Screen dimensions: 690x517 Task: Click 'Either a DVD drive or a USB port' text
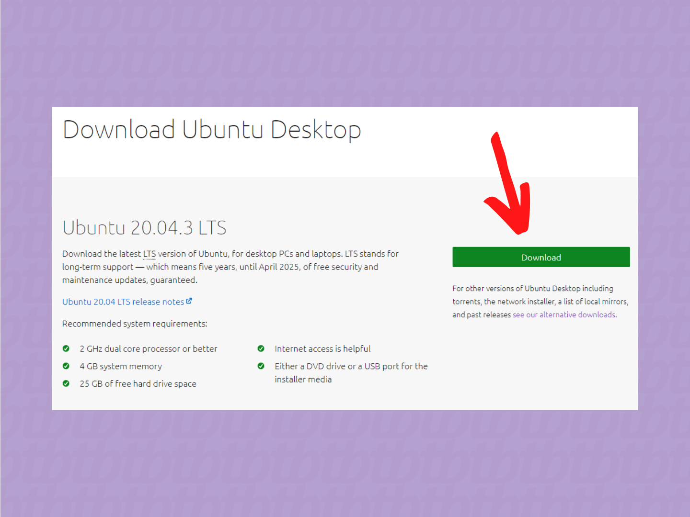[351, 372]
